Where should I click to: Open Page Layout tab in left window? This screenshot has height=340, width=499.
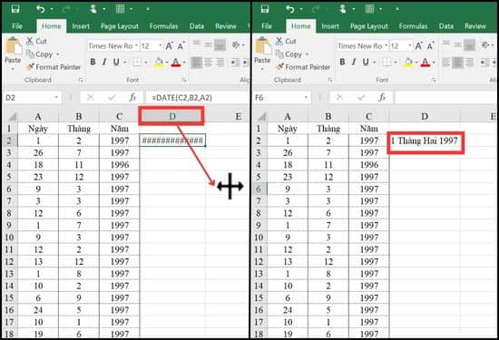pos(120,26)
